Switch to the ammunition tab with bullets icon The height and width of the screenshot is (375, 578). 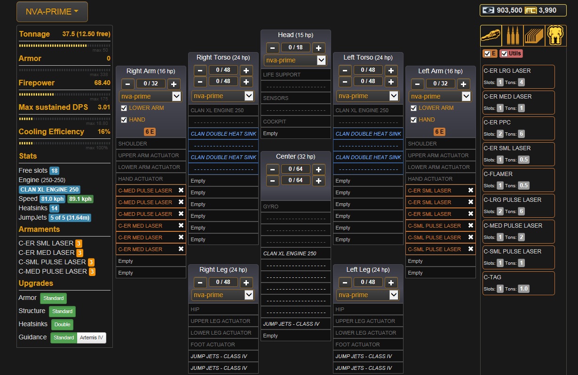(x=512, y=35)
